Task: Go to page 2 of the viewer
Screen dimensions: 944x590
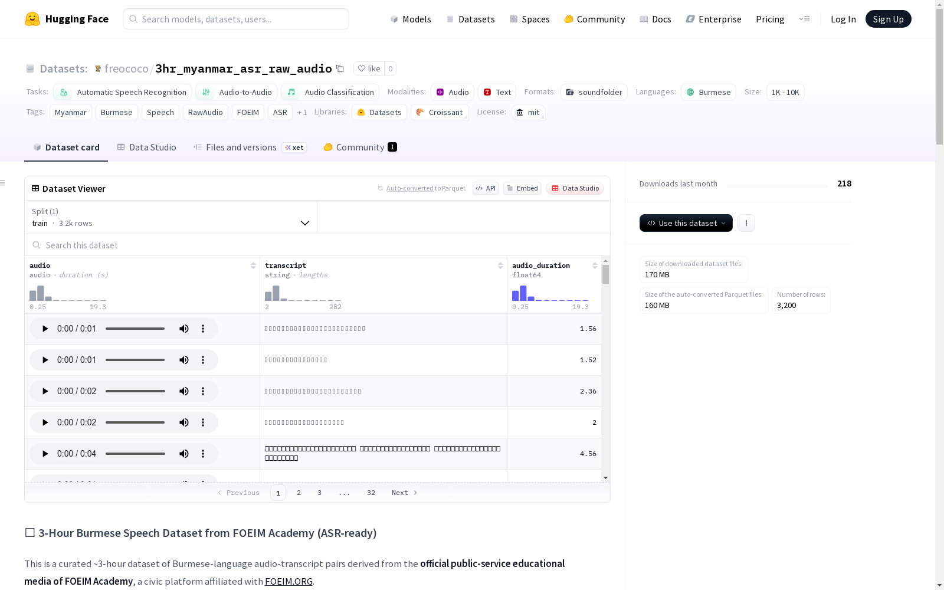Action: coord(299,493)
